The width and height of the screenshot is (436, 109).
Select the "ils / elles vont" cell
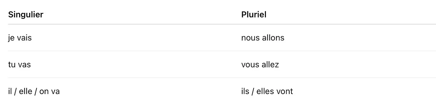pyautogui.click(x=267, y=91)
